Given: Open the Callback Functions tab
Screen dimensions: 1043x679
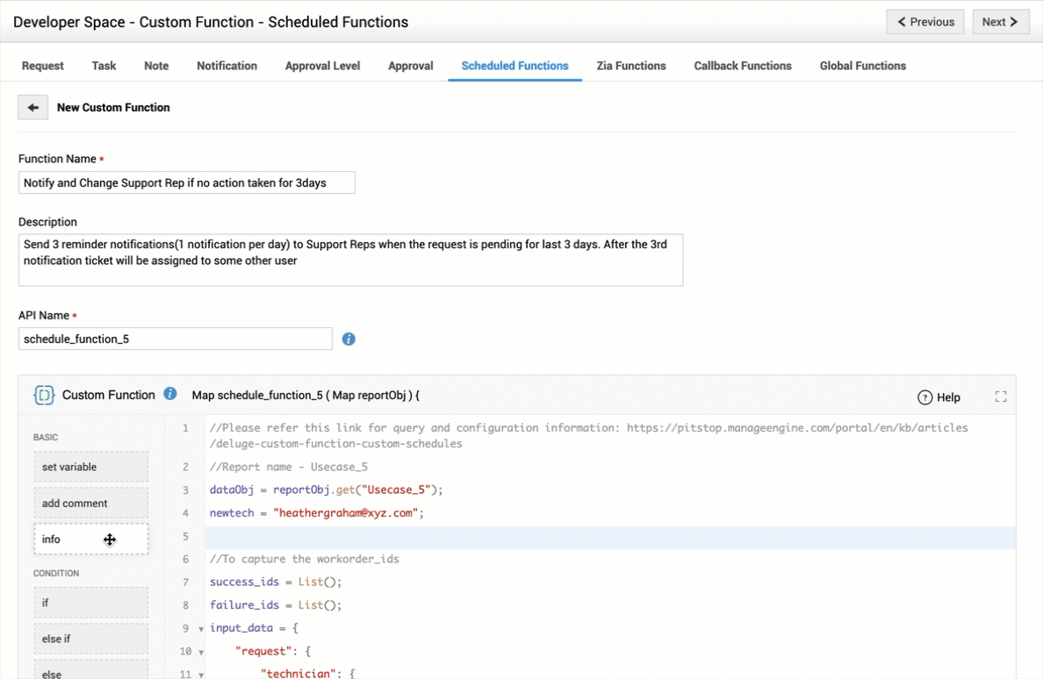Looking at the screenshot, I should pyautogui.click(x=742, y=66).
